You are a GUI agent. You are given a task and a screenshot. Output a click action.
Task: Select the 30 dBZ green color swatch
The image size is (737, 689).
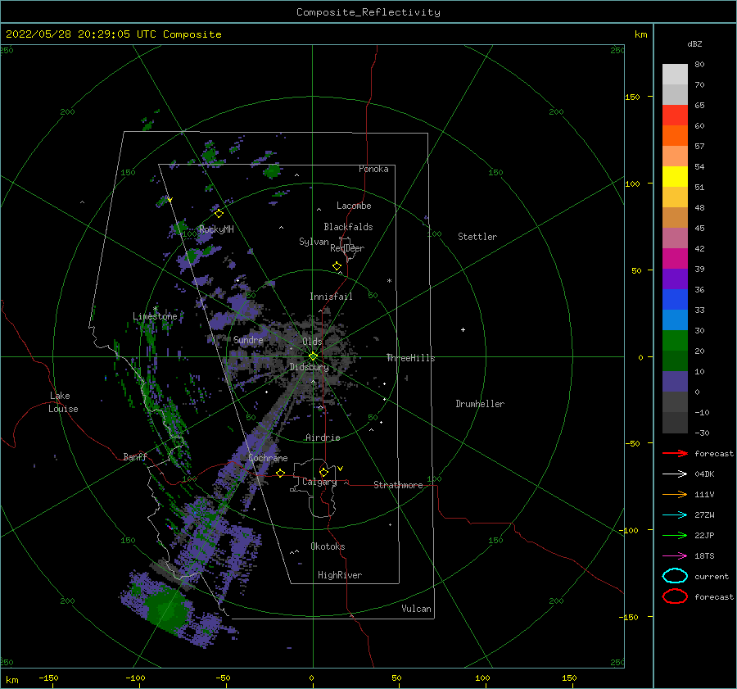pyautogui.click(x=675, y=341)
